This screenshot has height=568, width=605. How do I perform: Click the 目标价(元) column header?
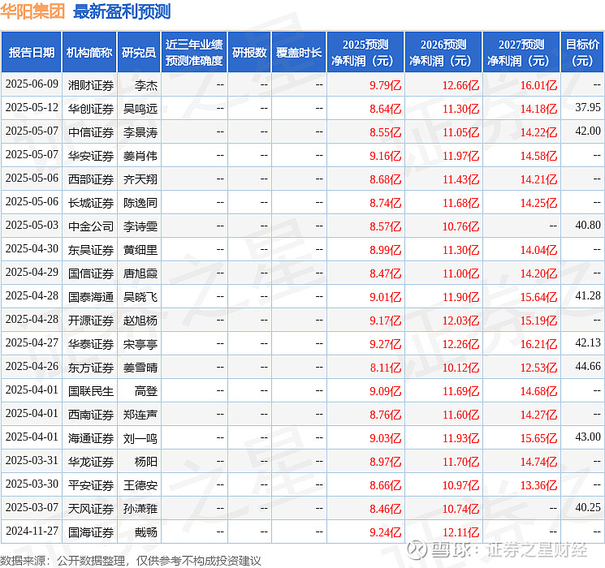(582, 52)
